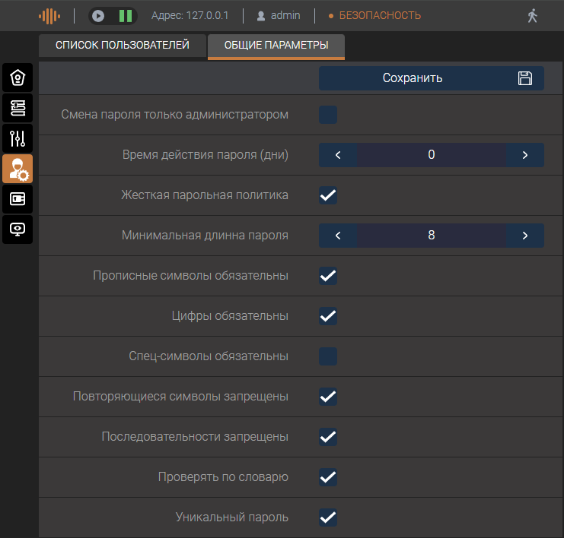The width and height of the screenshot is (564, 538).
Task: Increase Время действия пароля with right arrow
Action: pos(525,155)
